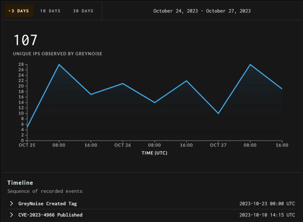Viewport: 303px width, 222px height.
Task: Click the chart dip at Oct 26 08:00
Action: [154, 102]
